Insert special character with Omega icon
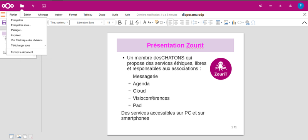 253,23
